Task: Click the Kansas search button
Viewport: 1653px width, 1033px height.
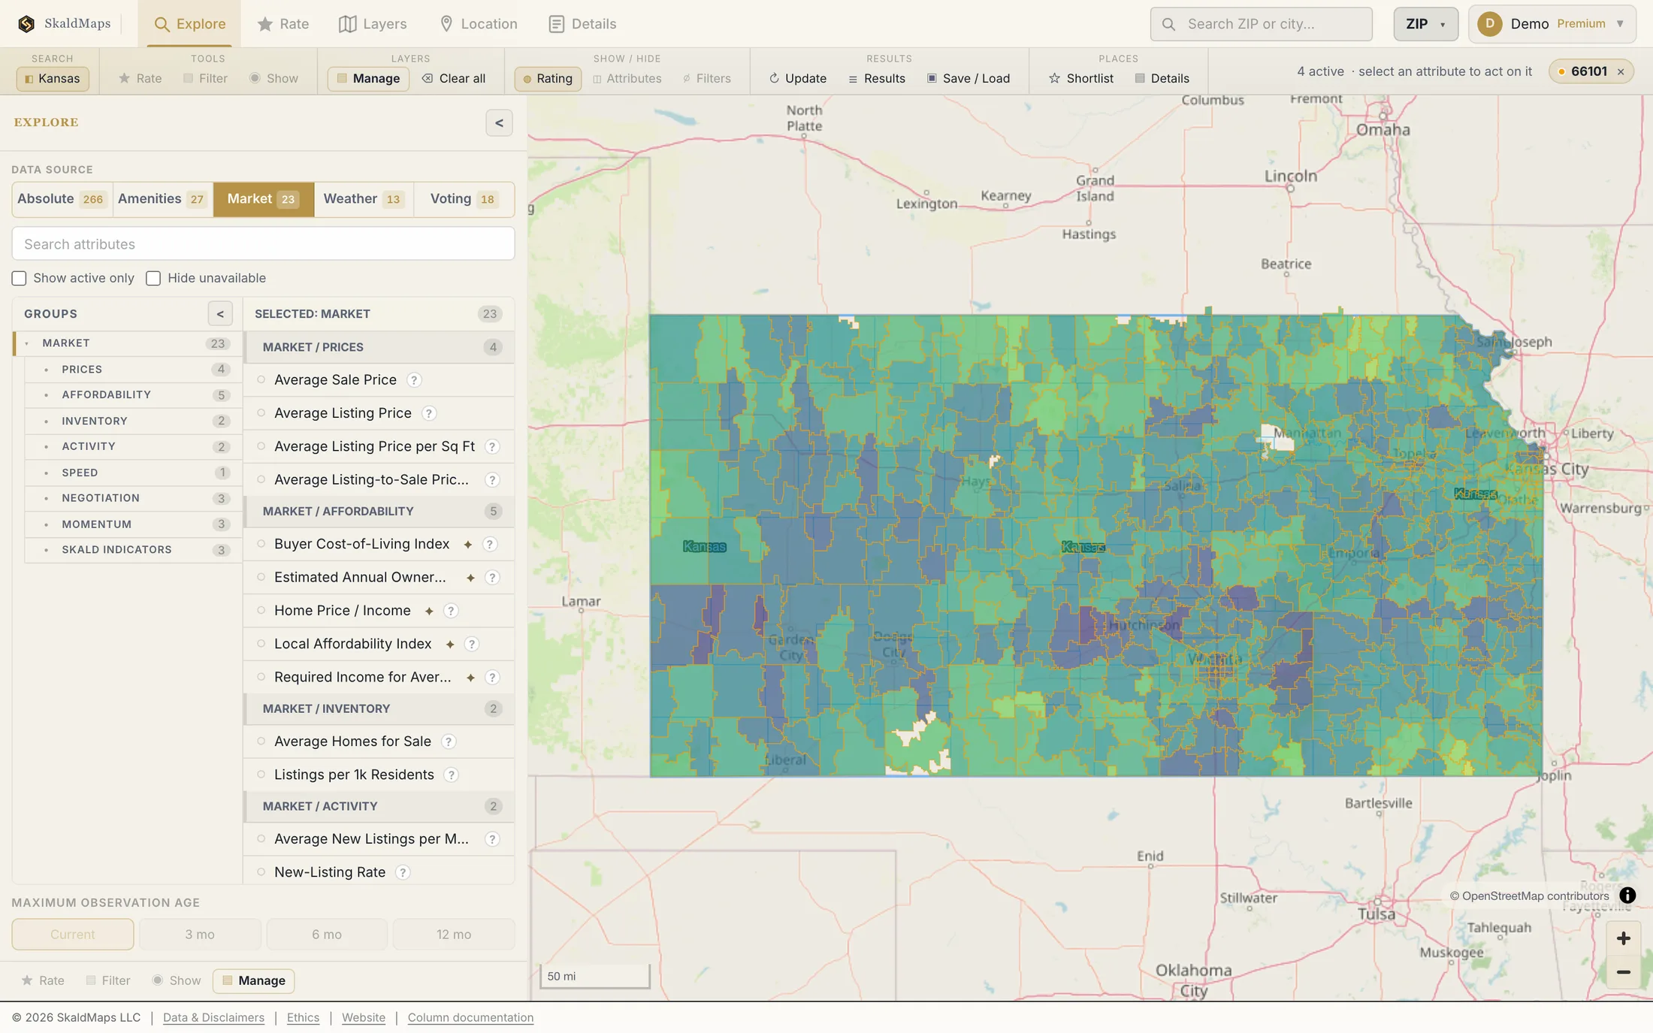Action: click(x=53, y=78)
